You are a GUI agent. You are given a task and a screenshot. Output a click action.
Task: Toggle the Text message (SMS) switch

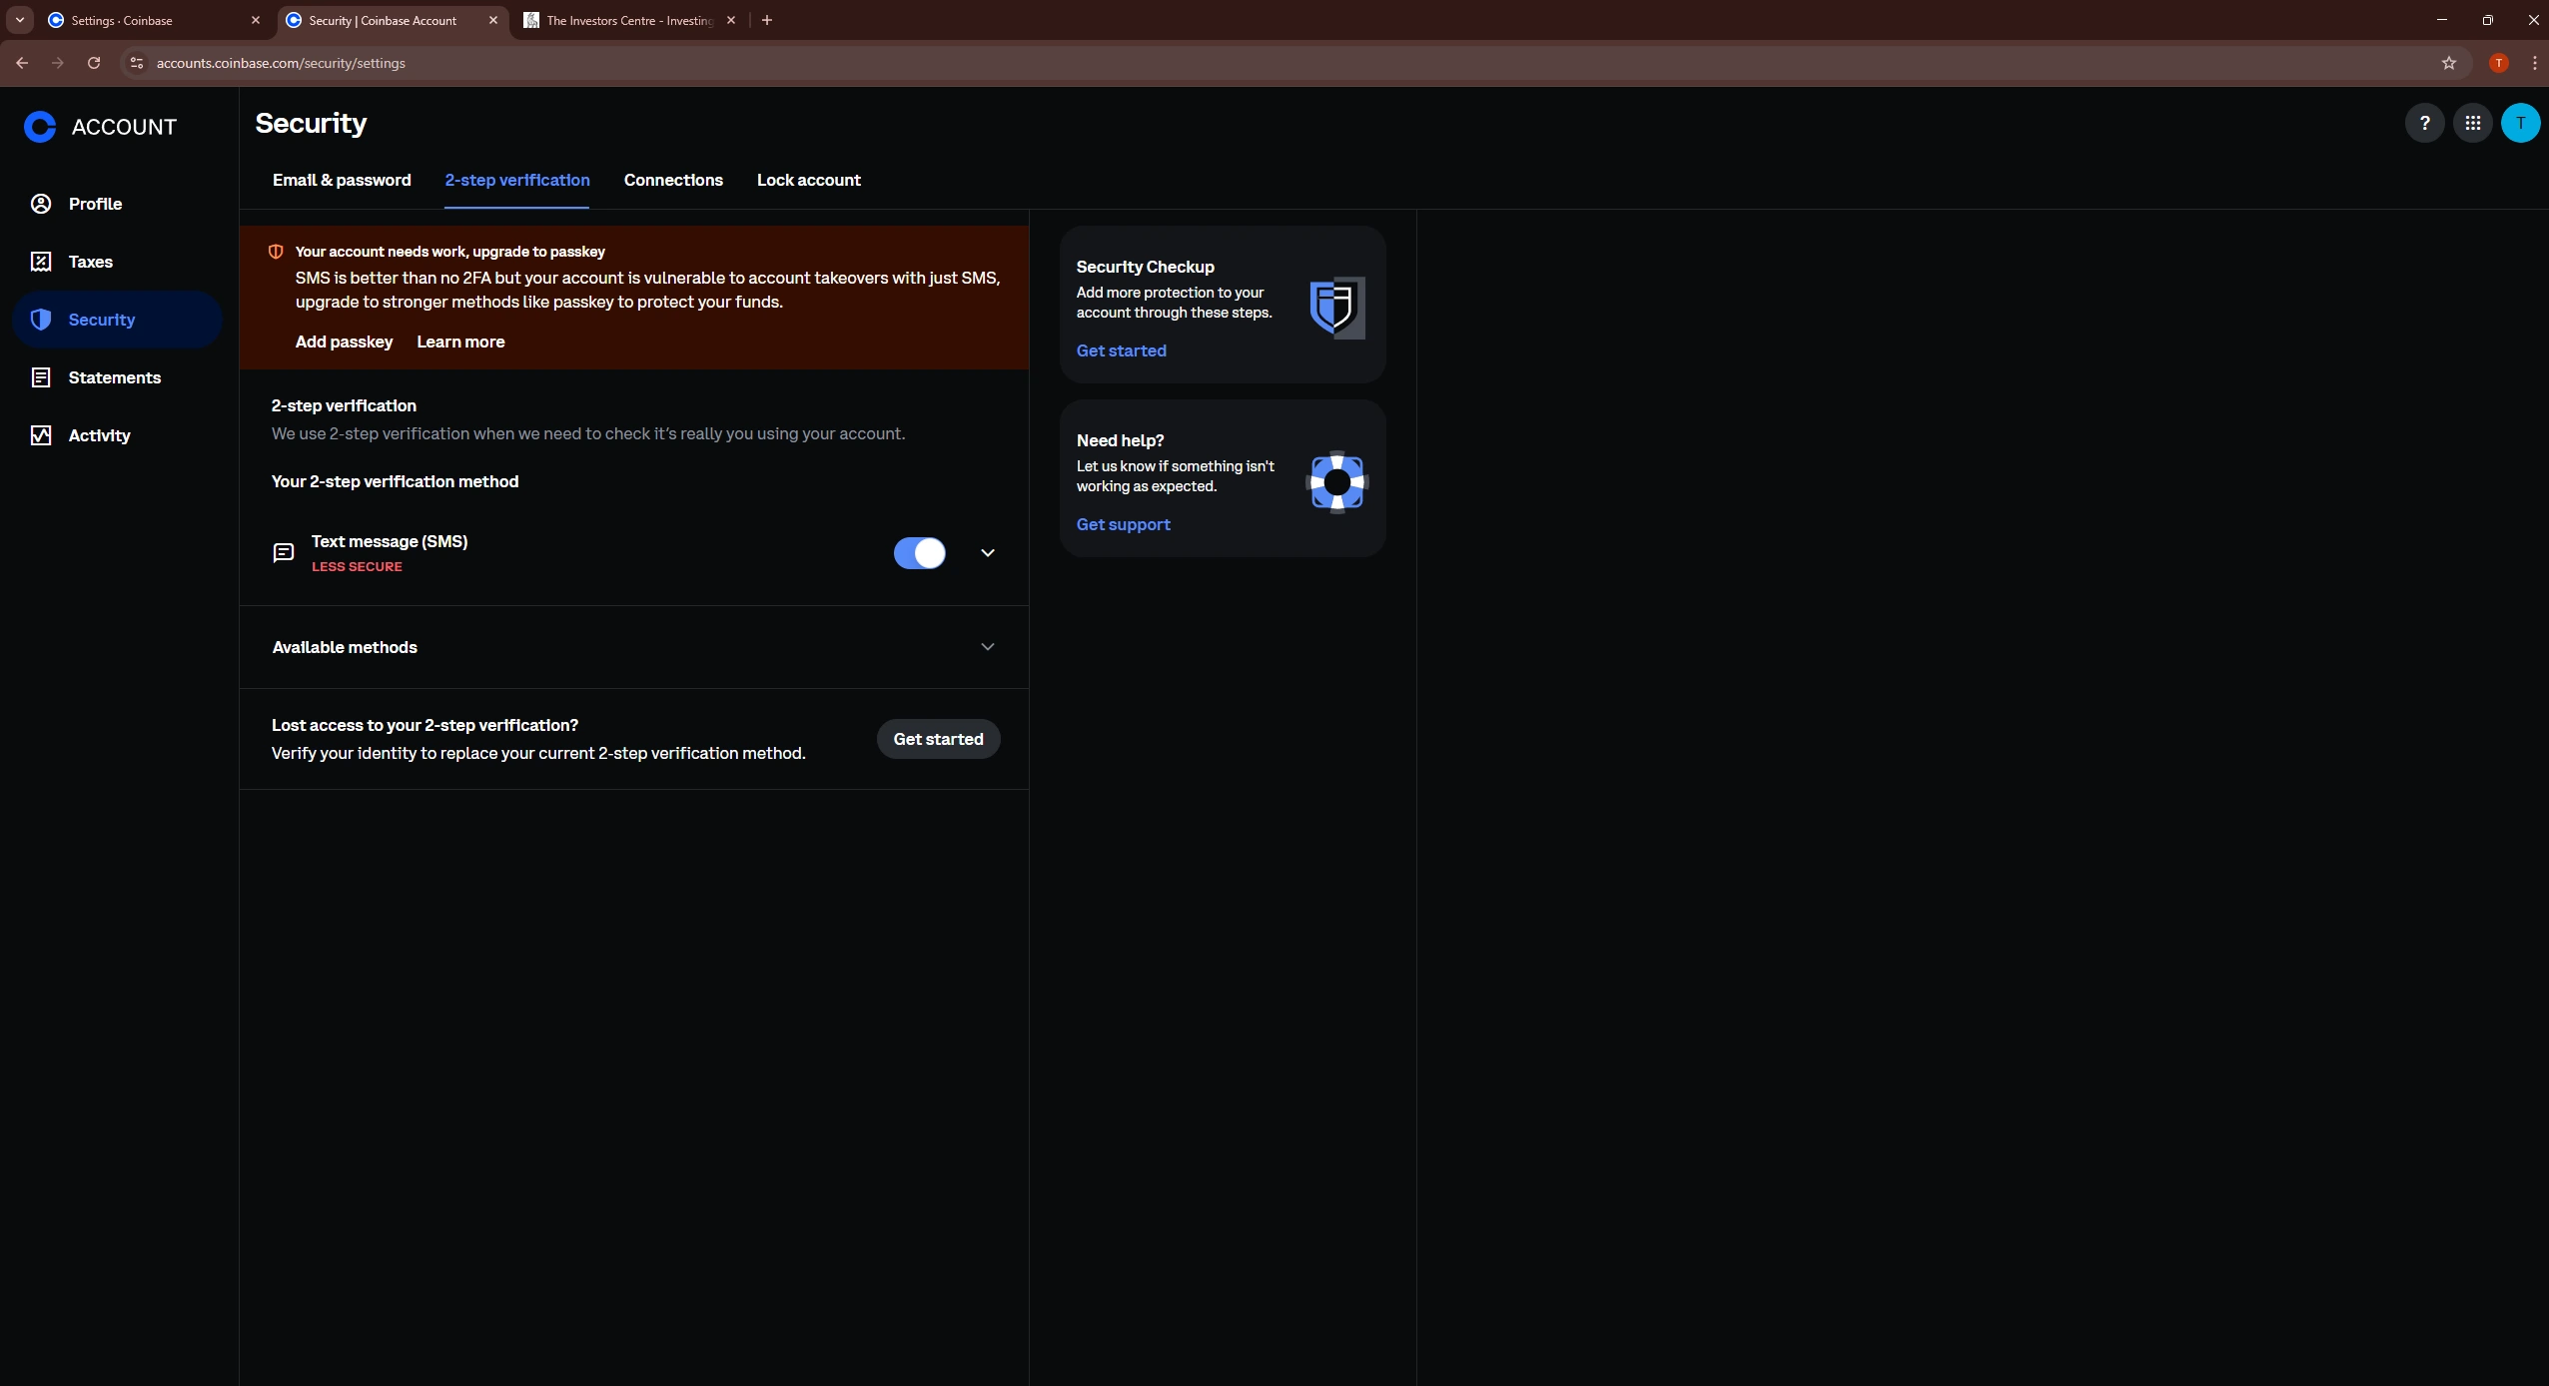coord(919,553)
